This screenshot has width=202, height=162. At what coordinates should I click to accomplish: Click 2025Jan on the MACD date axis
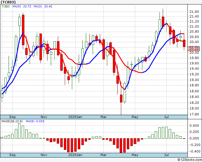tap(75, 155)
